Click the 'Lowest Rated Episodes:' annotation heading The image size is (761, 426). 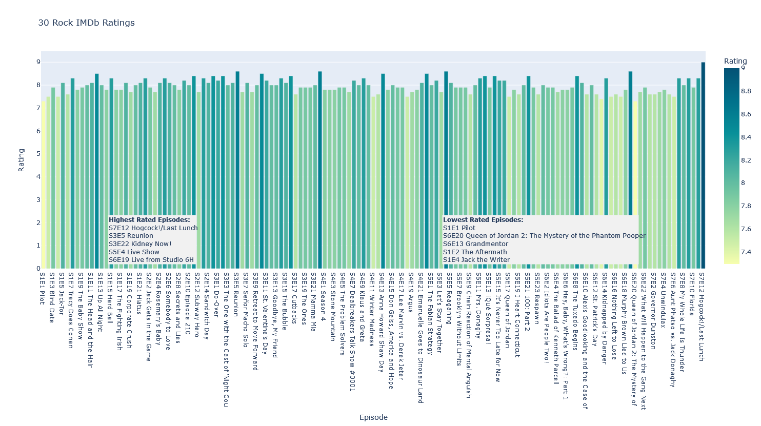click(x=483, y=220)
